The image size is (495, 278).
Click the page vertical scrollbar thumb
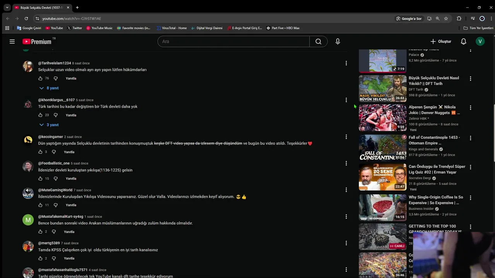point(493,134)
